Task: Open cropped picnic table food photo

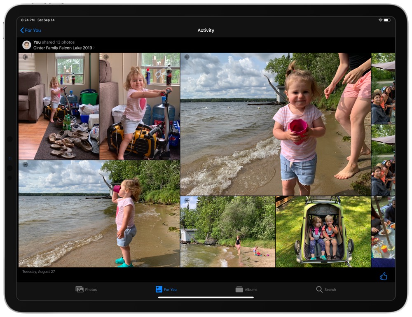Action: (x=383, y=232)
